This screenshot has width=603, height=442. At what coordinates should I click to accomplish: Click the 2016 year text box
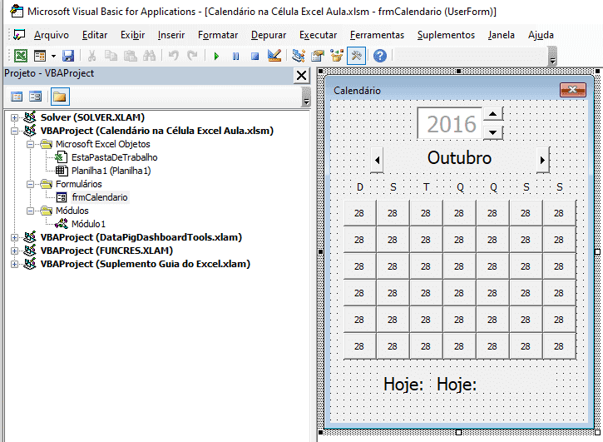[x=450, y=123]
